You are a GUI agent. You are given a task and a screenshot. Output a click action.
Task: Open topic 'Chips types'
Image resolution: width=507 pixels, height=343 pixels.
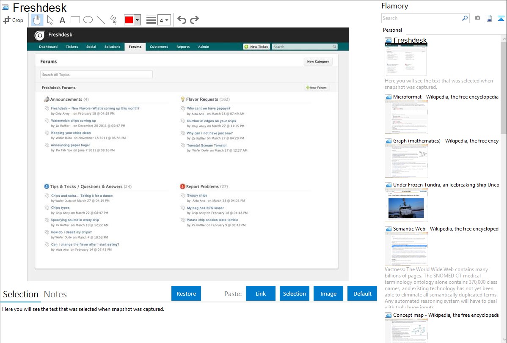[x=60, y=208]
